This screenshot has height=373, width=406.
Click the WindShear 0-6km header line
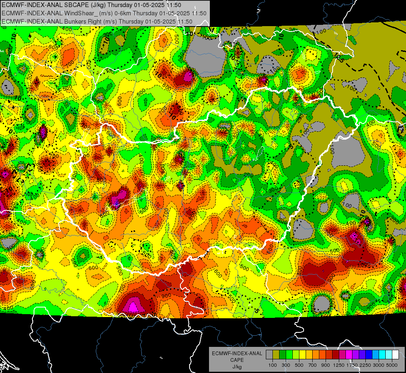coord(104,13)
